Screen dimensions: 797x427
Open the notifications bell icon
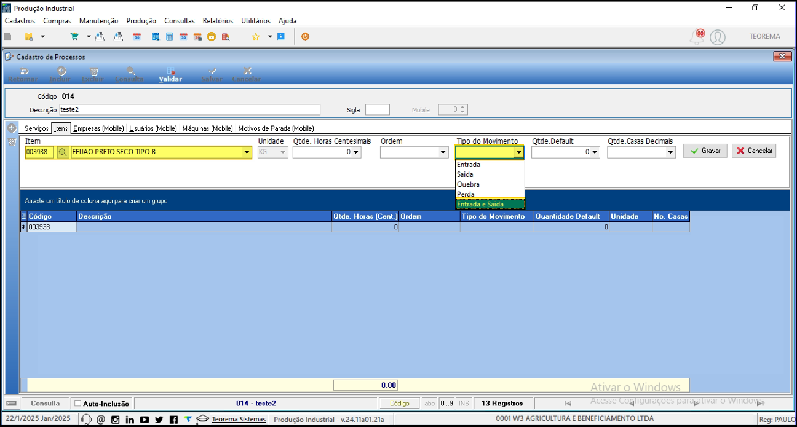pos(697,37)
